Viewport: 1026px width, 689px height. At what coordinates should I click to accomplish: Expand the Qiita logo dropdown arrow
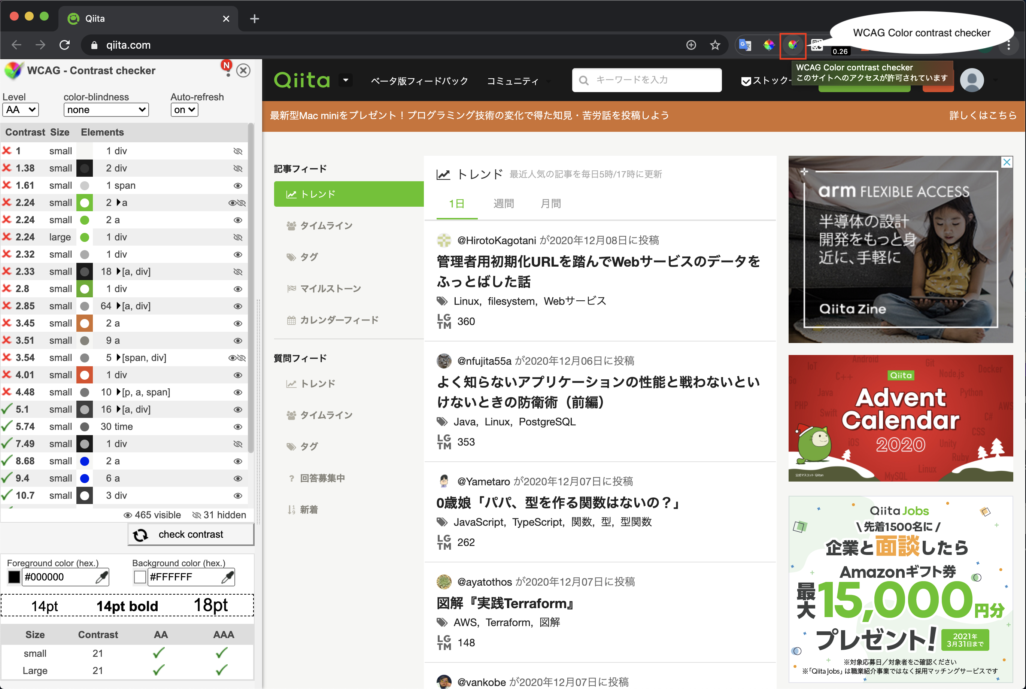tap(346, 80)
